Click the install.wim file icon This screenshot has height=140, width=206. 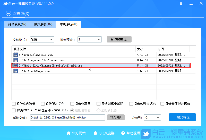point(16,55)
